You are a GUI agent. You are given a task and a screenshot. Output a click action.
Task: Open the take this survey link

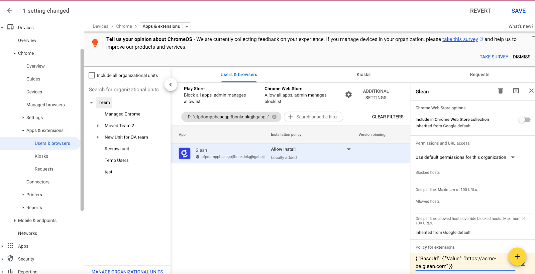(x=460, y=39)
